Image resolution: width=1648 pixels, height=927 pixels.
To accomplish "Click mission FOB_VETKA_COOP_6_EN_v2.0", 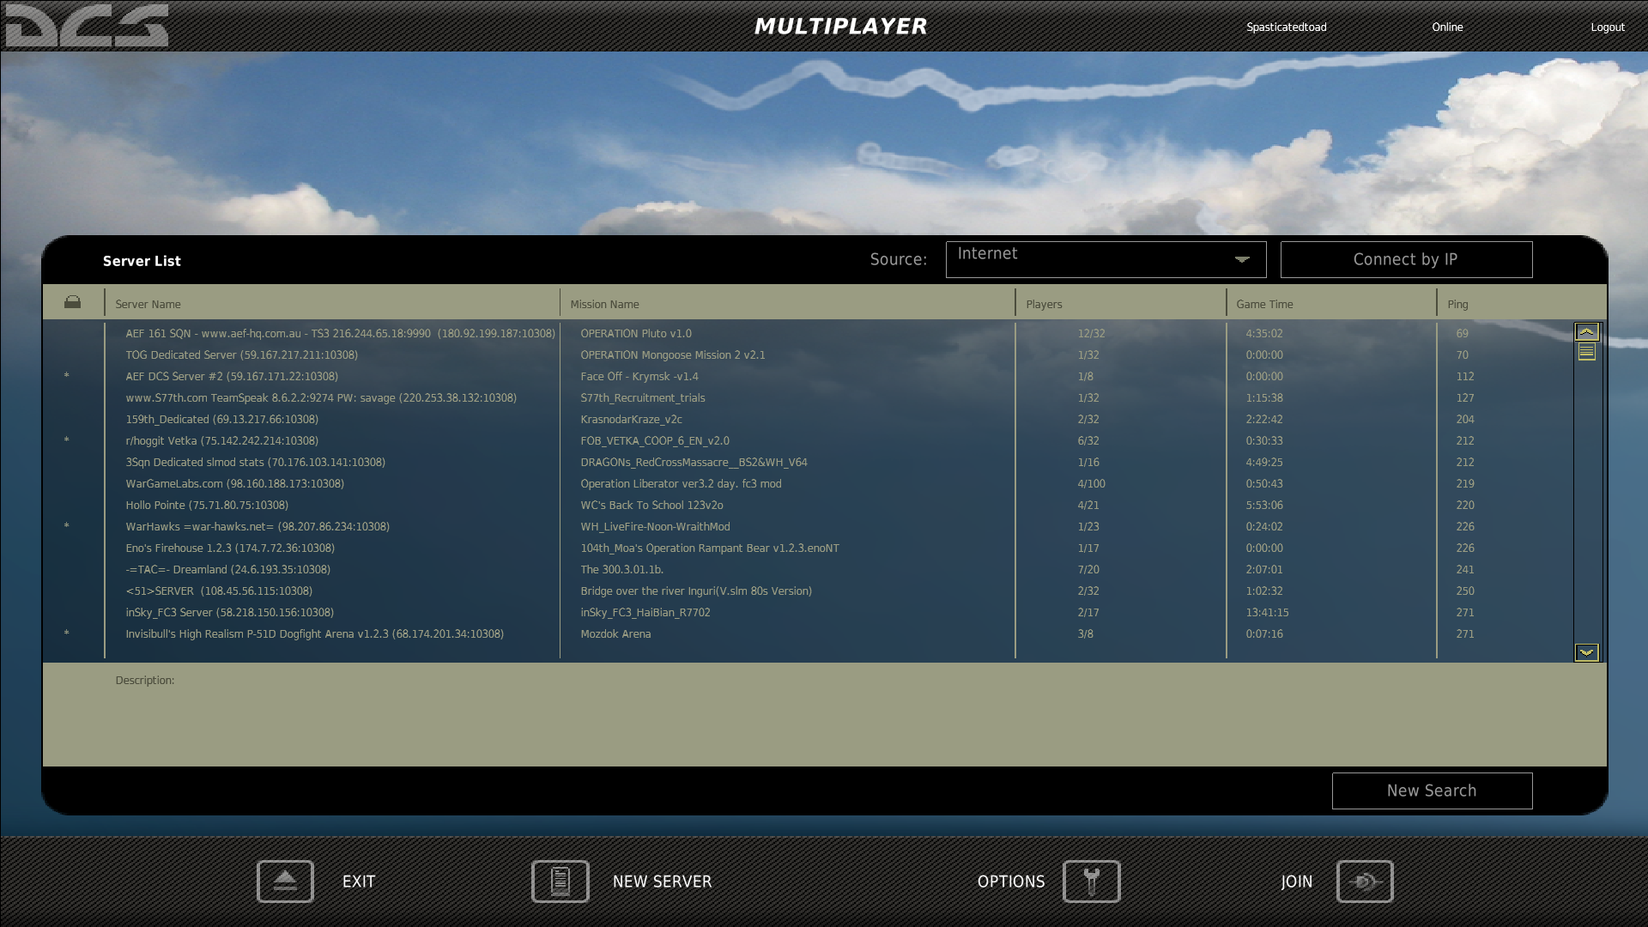I will click(654, 440).
